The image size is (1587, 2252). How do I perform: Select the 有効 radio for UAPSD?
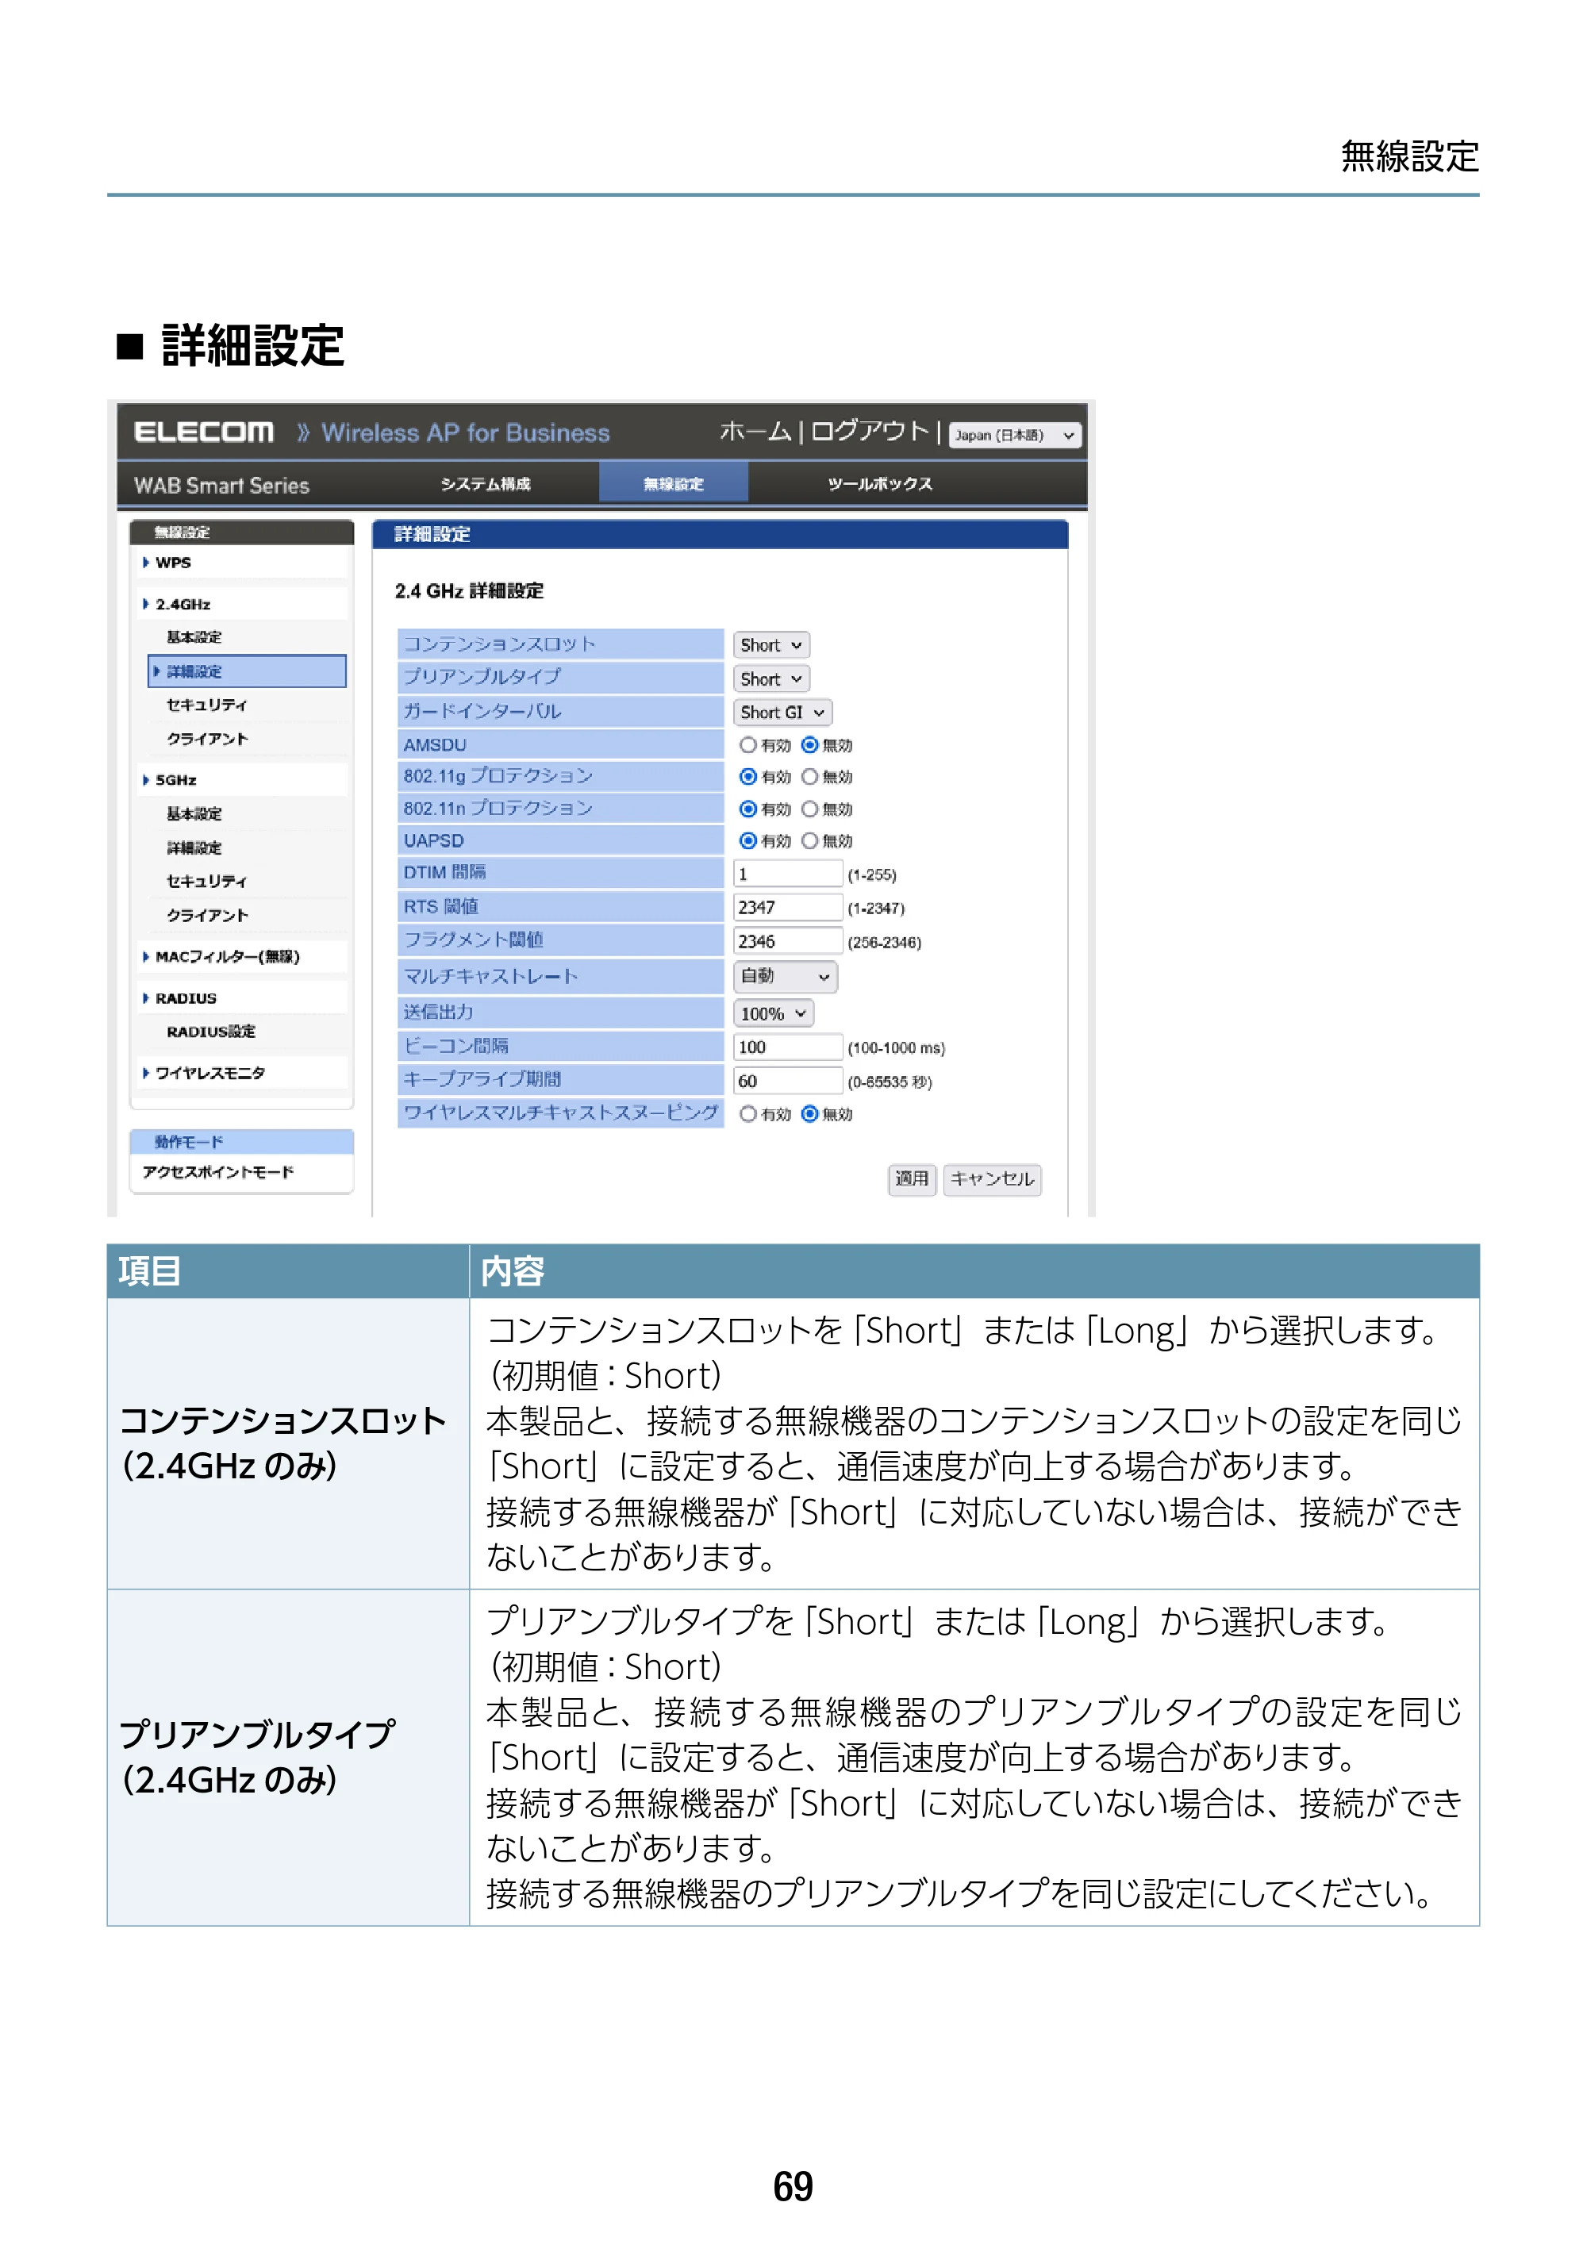[748, 840]
